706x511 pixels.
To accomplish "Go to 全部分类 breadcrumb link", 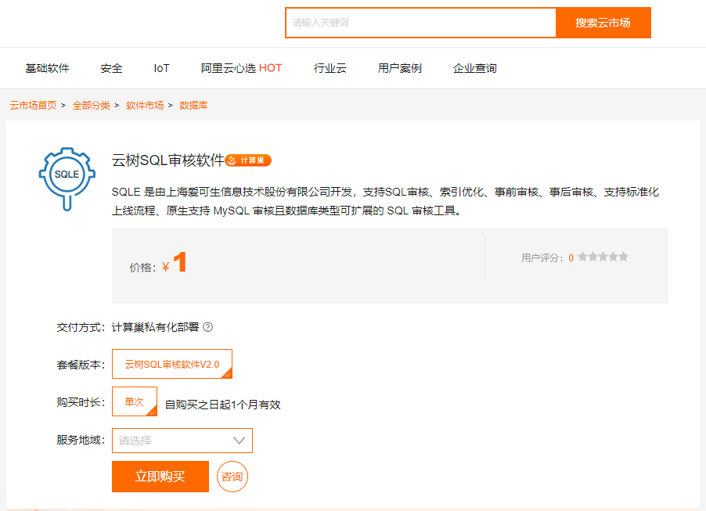I will pyautogui.click(x=92, y=106).
